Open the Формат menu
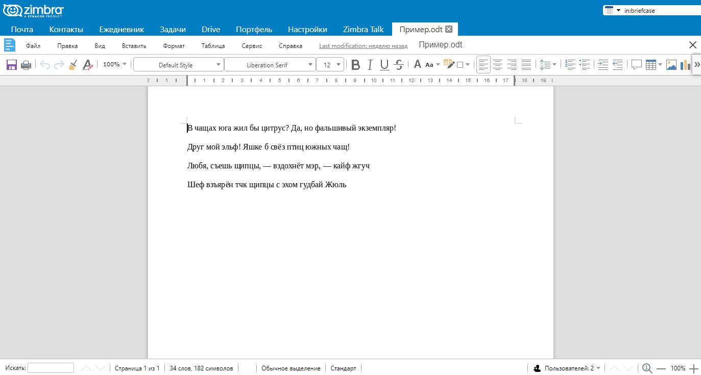The image size is (701, 375). pyautogui.click(x=174, y=46)
